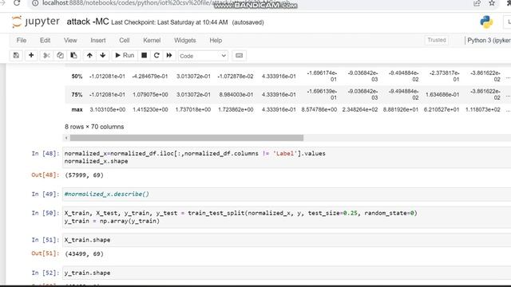The image size is (511, 287).
Task: Click Last Checkpoint timestamp text
Action: pos(169,22)
